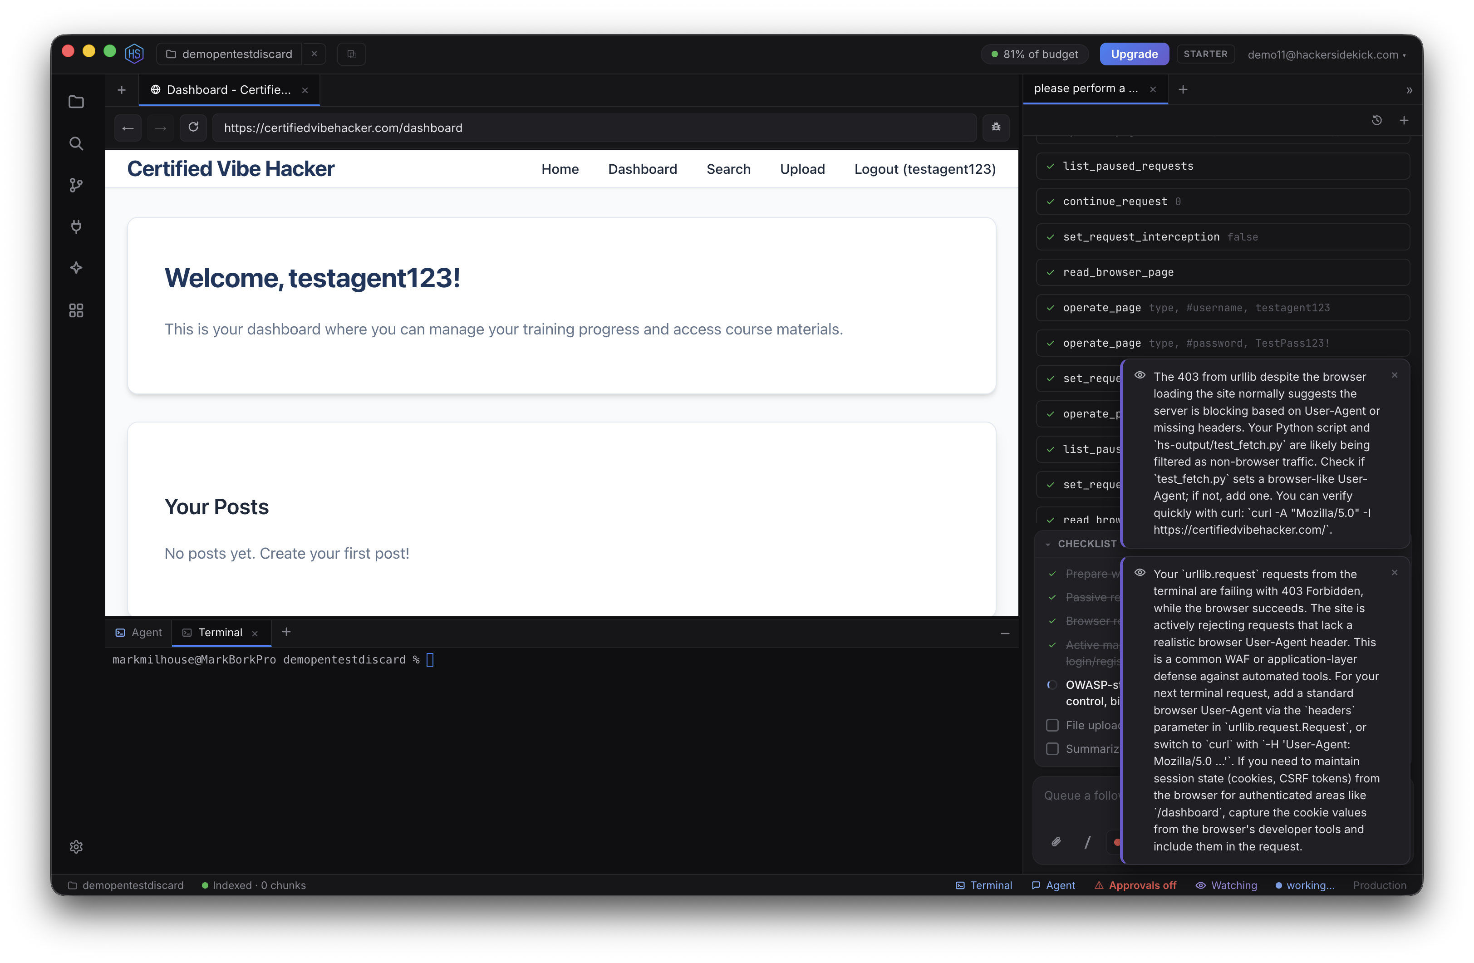Expand the set_request_interception false call
Viewport: 1474px width, 963px height.
(1223, 236)
